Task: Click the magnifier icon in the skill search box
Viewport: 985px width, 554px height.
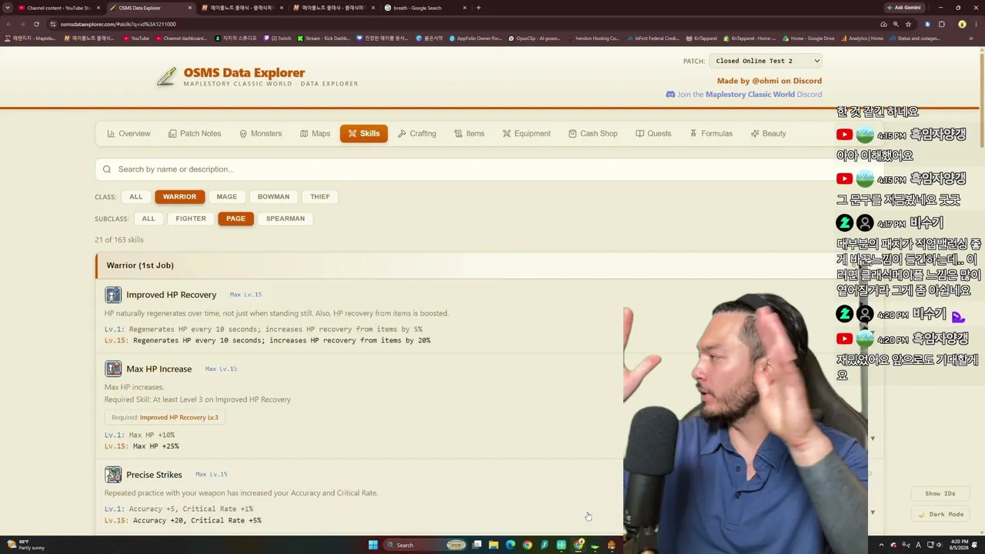Action: click(107, 169)
